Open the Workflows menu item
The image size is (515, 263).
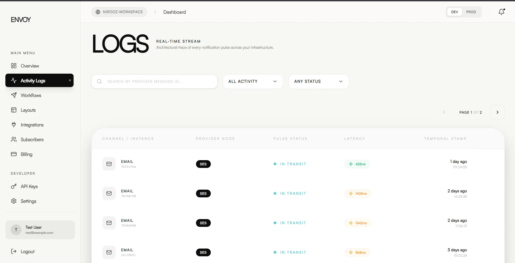pyautogui.click(x=39, y=95)
